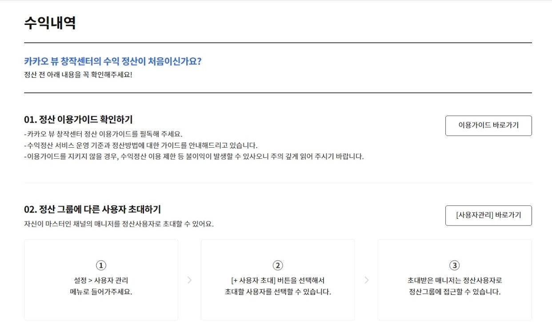552x322 pixels.
Task: Click the step text '초대받은 매니저는 정산사용자로'
Action: pos(455,281)
